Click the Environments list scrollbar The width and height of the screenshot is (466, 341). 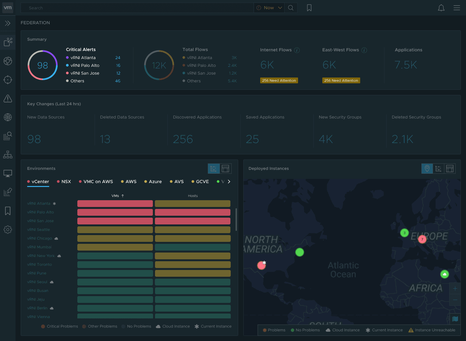(x=236, y=220)
